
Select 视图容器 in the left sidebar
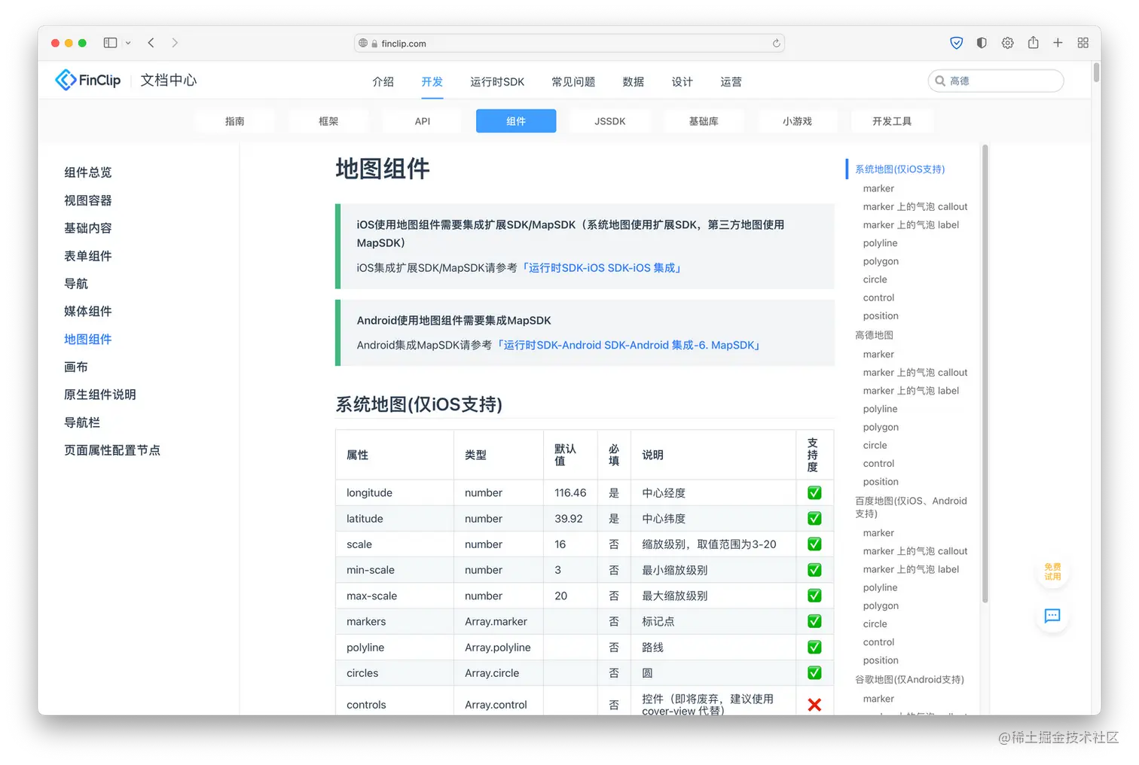pyautogui.click(x=87, y=200)
